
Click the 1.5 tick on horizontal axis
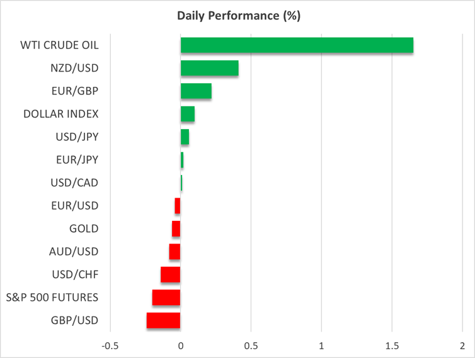point(392,346)
